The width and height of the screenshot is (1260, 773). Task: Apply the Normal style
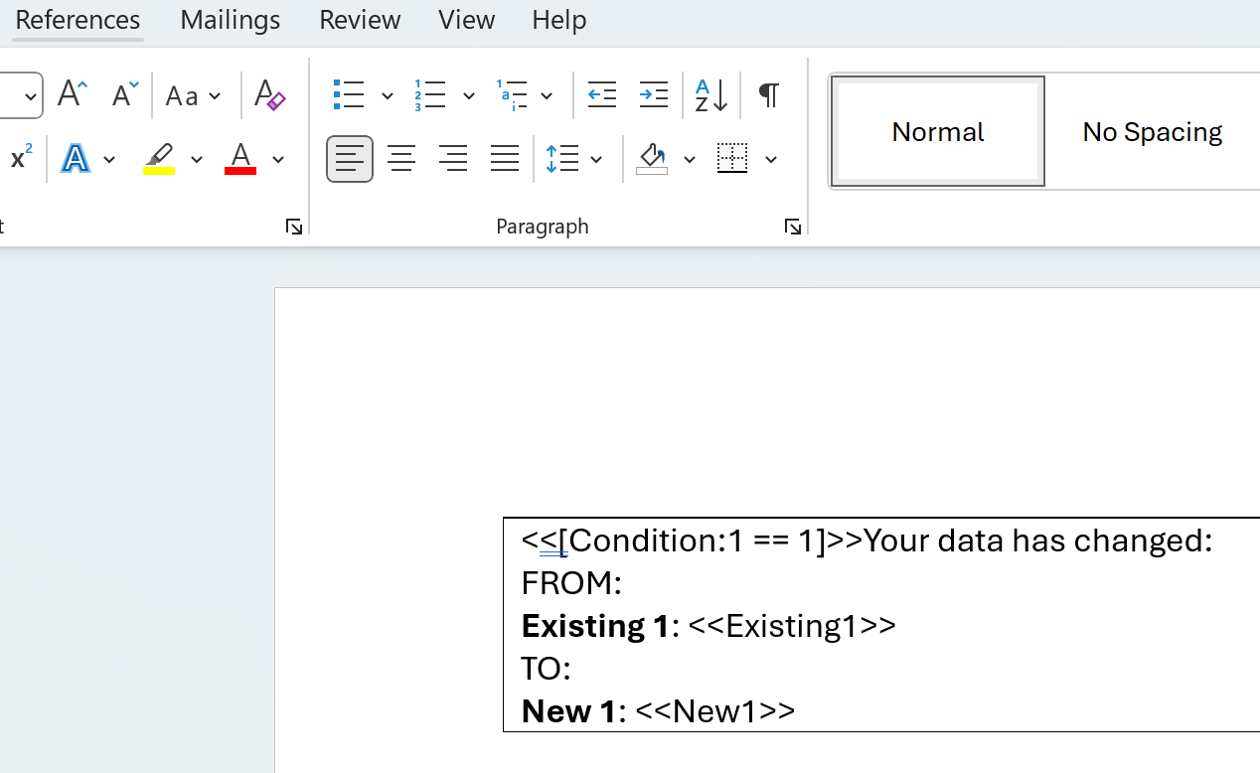tap(937, 131)
